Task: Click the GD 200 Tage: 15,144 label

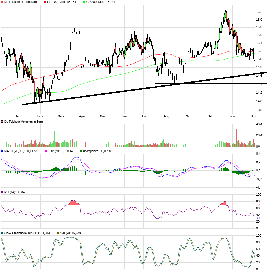Action: 101,2
